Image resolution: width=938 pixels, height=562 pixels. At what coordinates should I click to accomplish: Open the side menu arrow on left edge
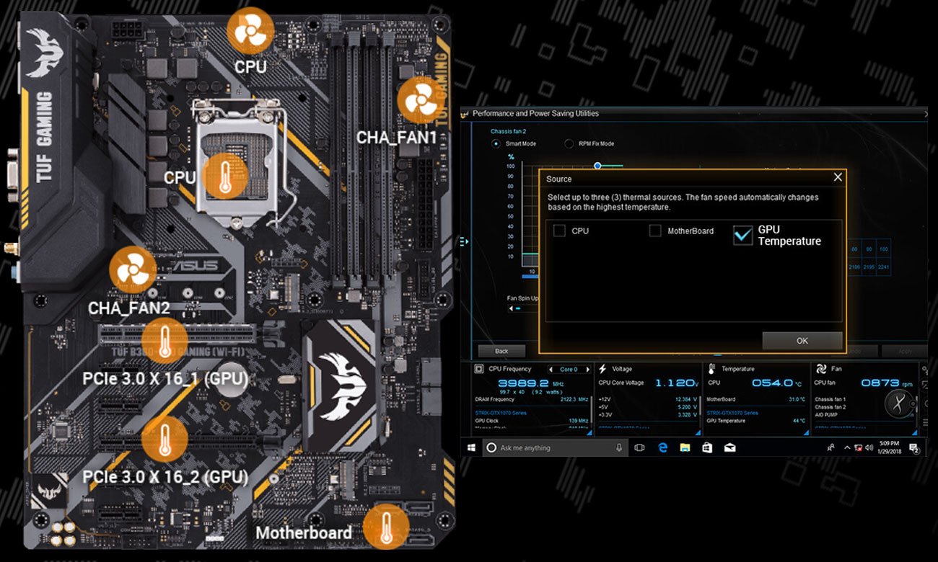pyautogui.click(x=464, y=241)
